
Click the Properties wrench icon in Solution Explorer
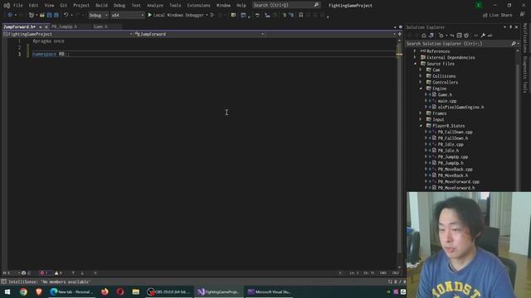tap(483, 36)
